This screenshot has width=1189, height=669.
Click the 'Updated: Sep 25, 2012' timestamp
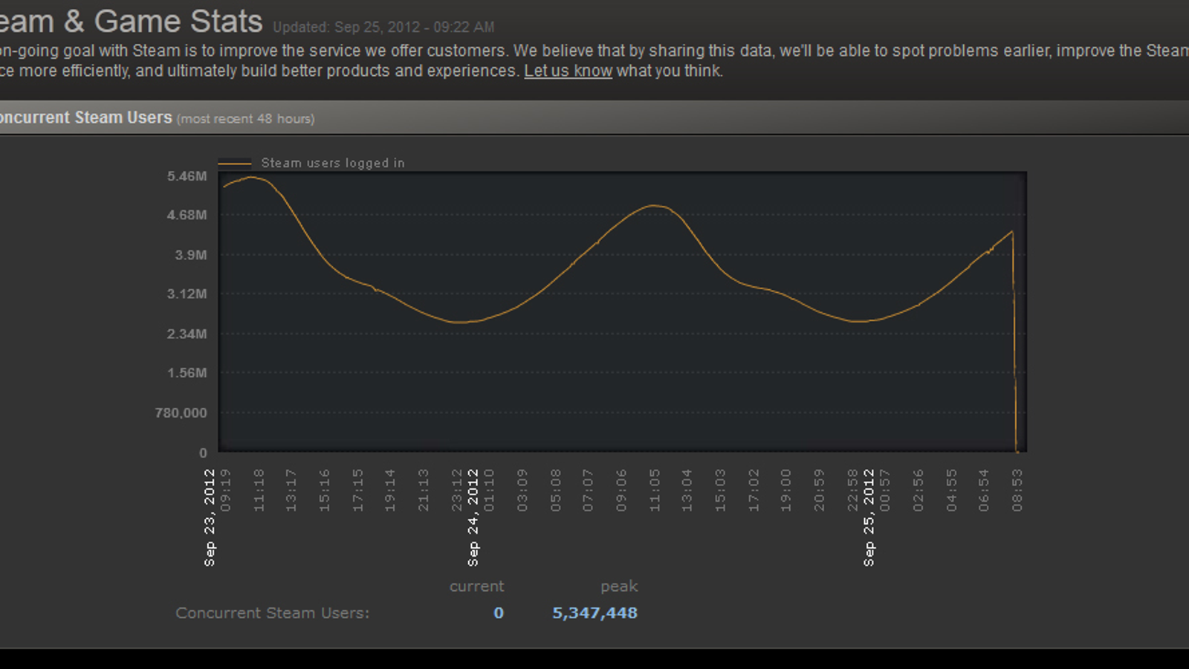point(383,28)
